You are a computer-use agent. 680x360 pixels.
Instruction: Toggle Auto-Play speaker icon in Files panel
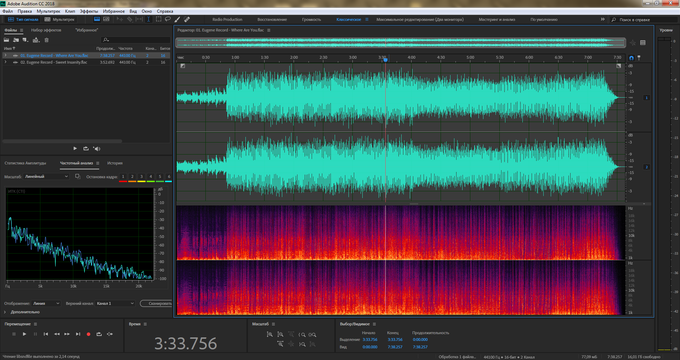tap(97, 149)
